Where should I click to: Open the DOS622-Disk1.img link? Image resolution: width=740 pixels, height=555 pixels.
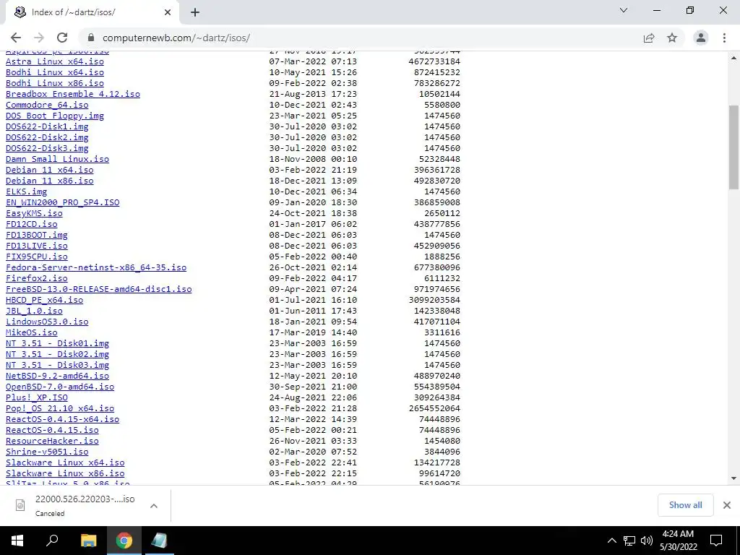click(47, 126)
